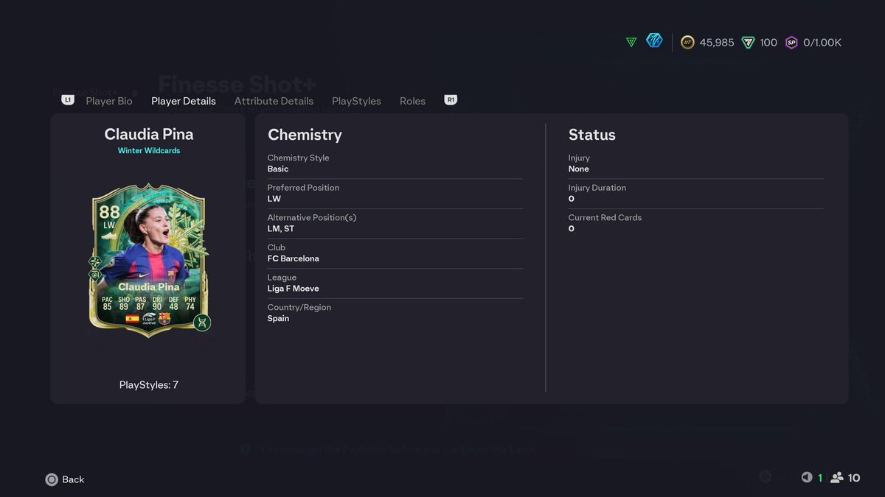Switch to the Player Bio tab

109,101
